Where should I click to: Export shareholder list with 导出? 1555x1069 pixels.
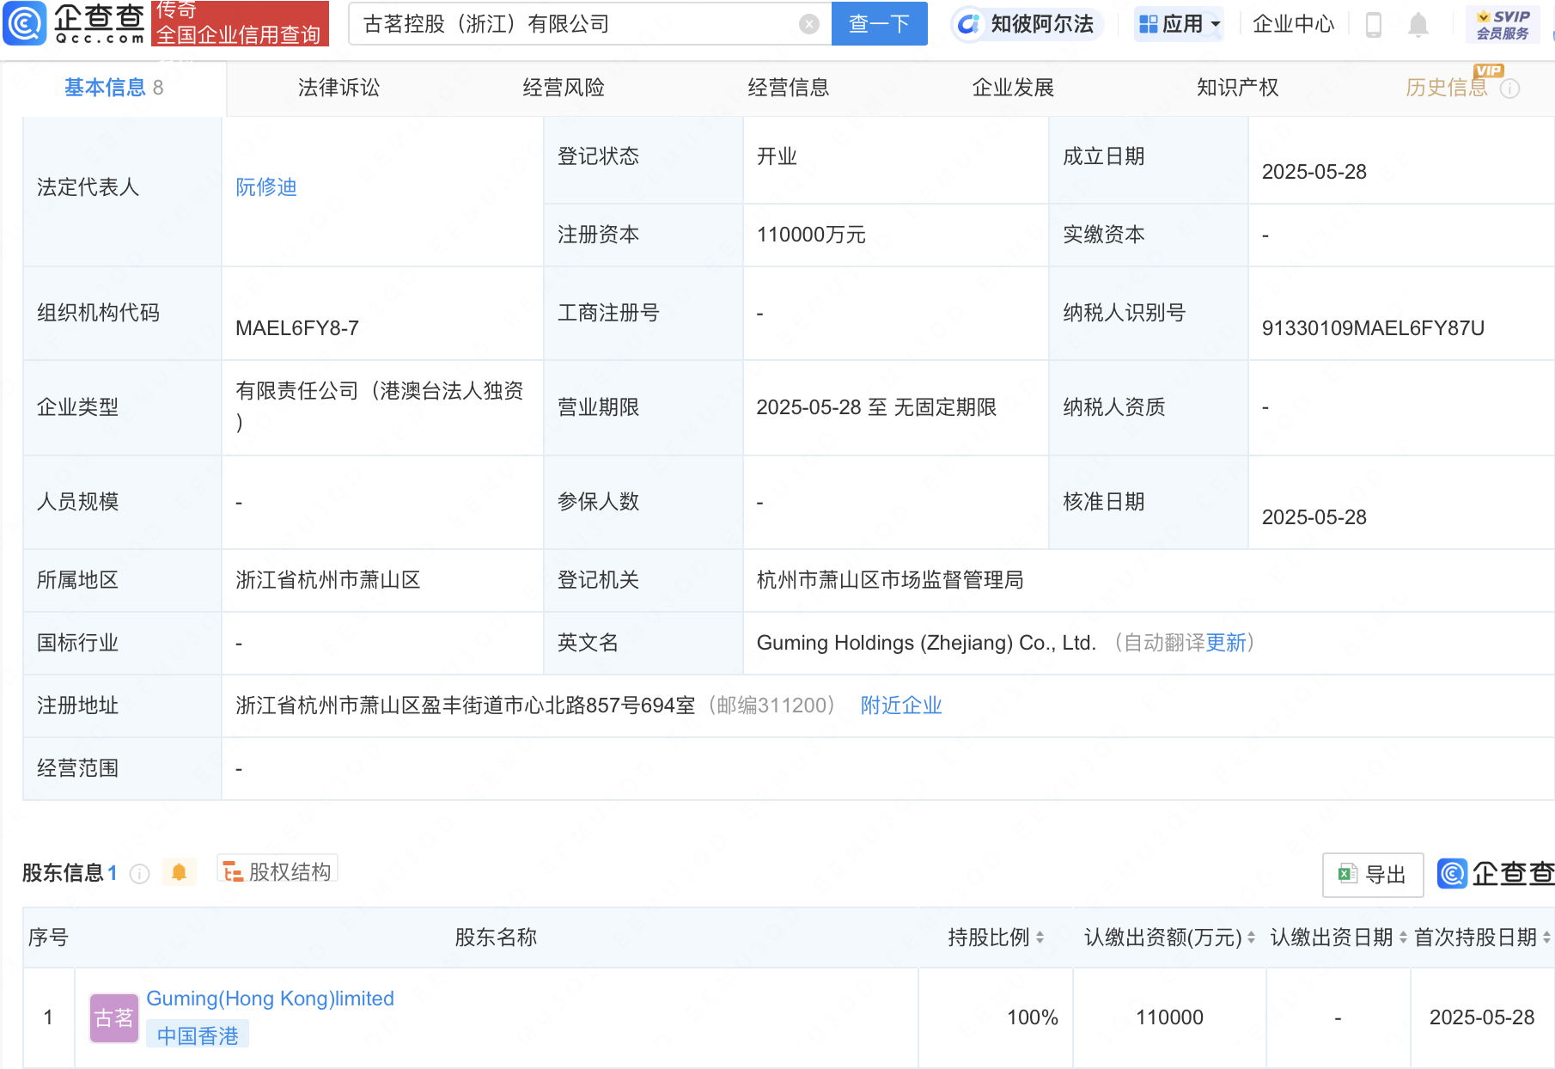(1372, 875)
